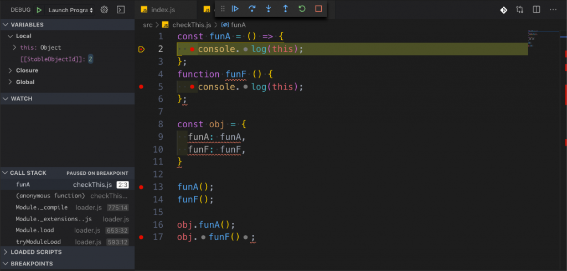Screen dimensions: 567x271
Task: Select Module.load call stack frame
Action: [x=67, y=230]
